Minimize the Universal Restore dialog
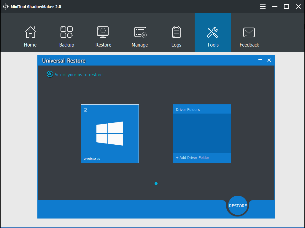 point(260,60)
